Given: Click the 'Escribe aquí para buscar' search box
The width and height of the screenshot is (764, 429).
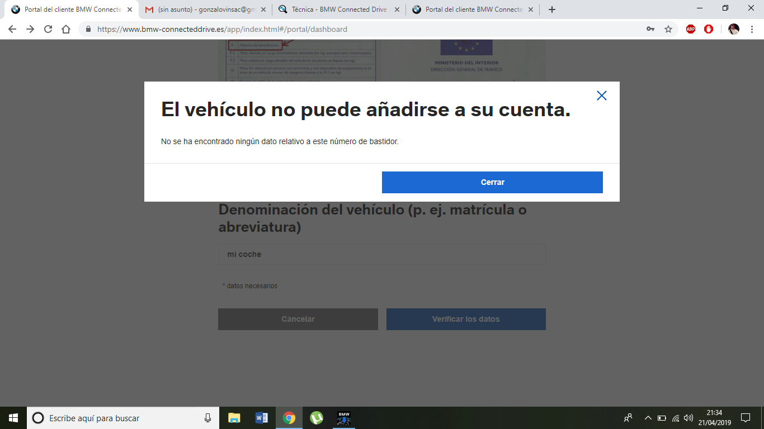Looking at the screenshot, I should point(123,418).
